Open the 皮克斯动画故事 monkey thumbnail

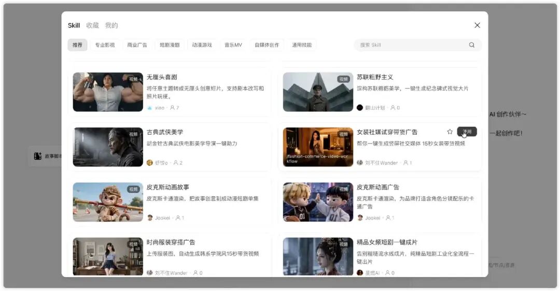tap(108, 202)
